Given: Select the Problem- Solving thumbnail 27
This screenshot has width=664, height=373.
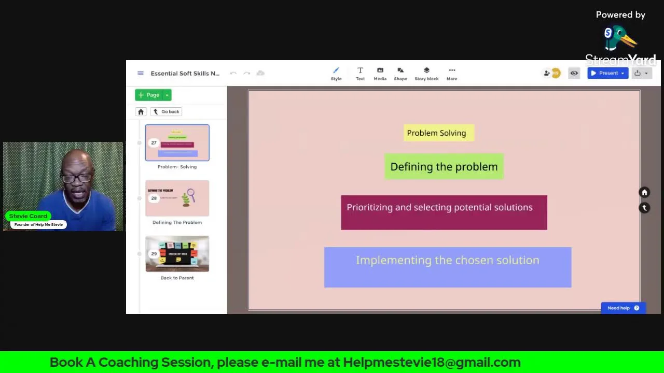Looking at the screenshot, I should tap(177, 142).
